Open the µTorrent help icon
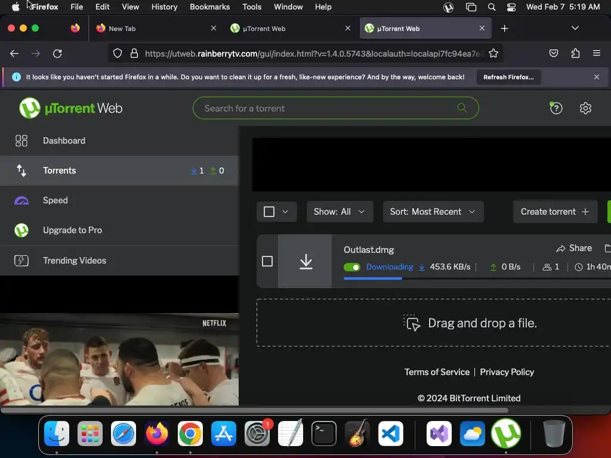Image resolution: width=611 pixels, height=458 pixels. 556,108
